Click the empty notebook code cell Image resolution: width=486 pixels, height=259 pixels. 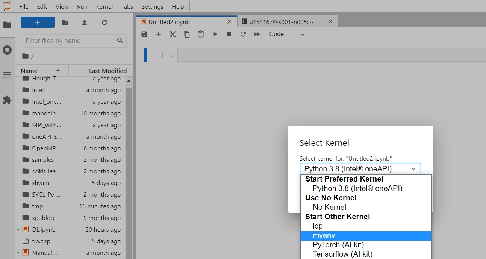click(332, 55)
